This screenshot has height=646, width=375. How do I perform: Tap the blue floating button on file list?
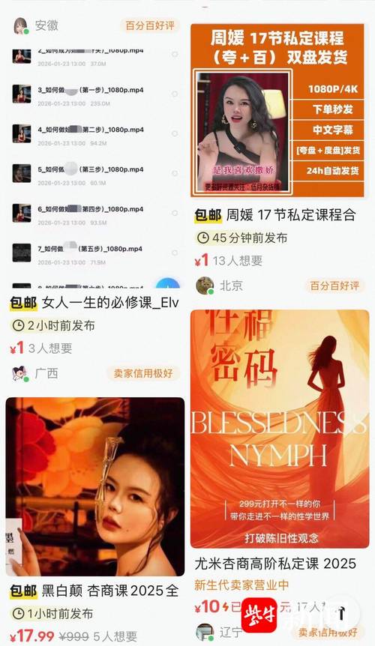pos(168,283)
